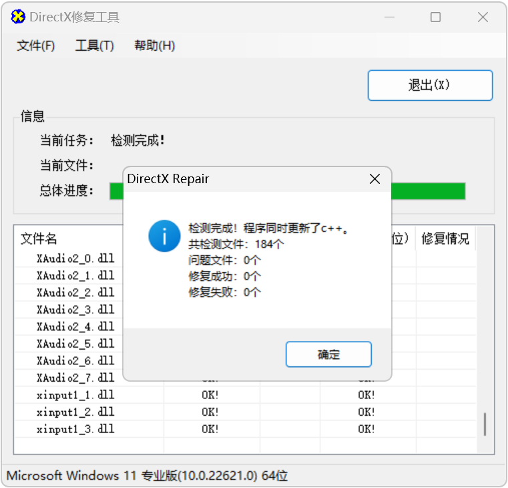
Task: Click the 共检测文件: 184个 line in dialog
Action: (x=236, y=244)
